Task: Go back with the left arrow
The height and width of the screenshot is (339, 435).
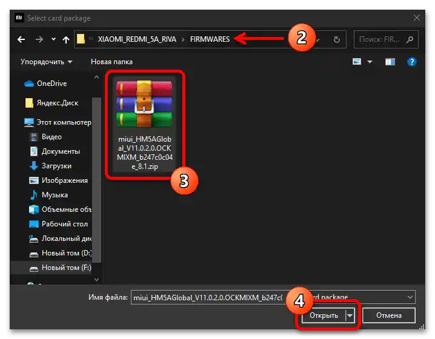Action: click(21, 39)
